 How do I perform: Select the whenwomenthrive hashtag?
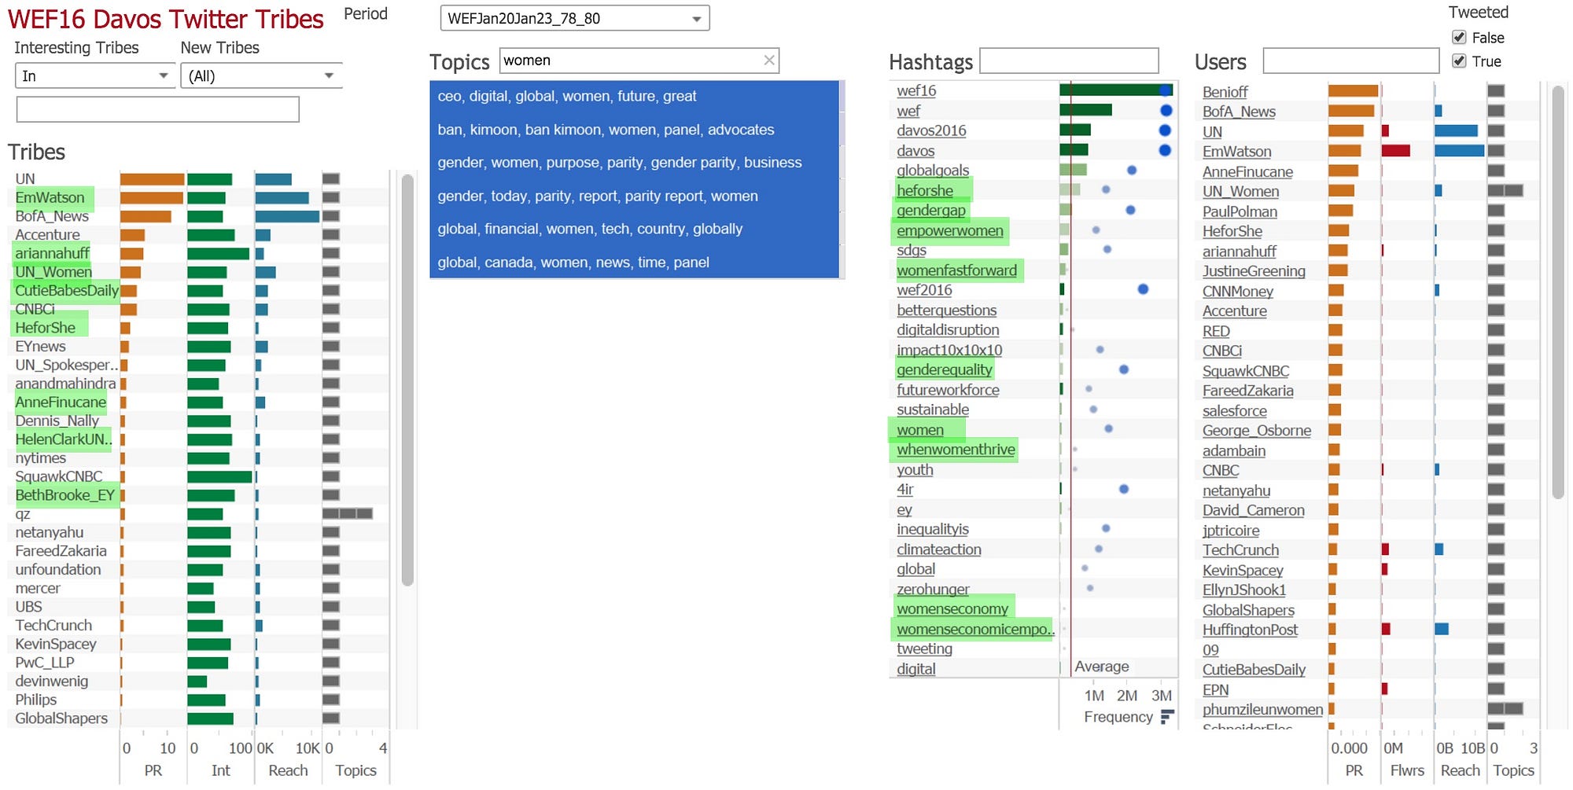(956, 450)
